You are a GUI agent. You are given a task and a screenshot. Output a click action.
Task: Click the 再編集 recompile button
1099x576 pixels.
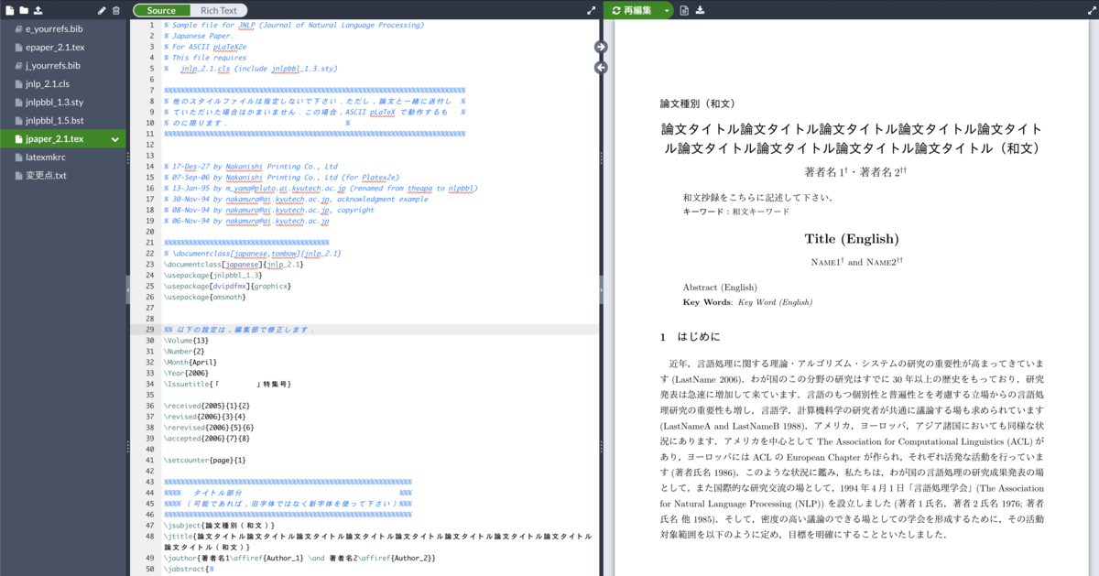pyautogui.click(x=632, y=10)
